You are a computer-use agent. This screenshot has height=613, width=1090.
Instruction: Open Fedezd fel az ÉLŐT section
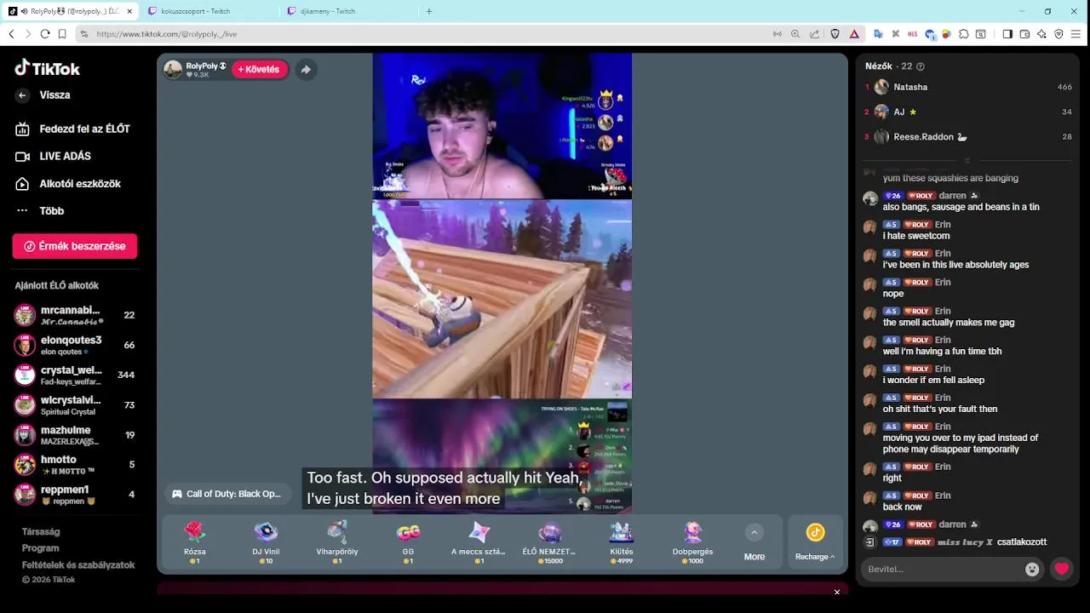73,129
